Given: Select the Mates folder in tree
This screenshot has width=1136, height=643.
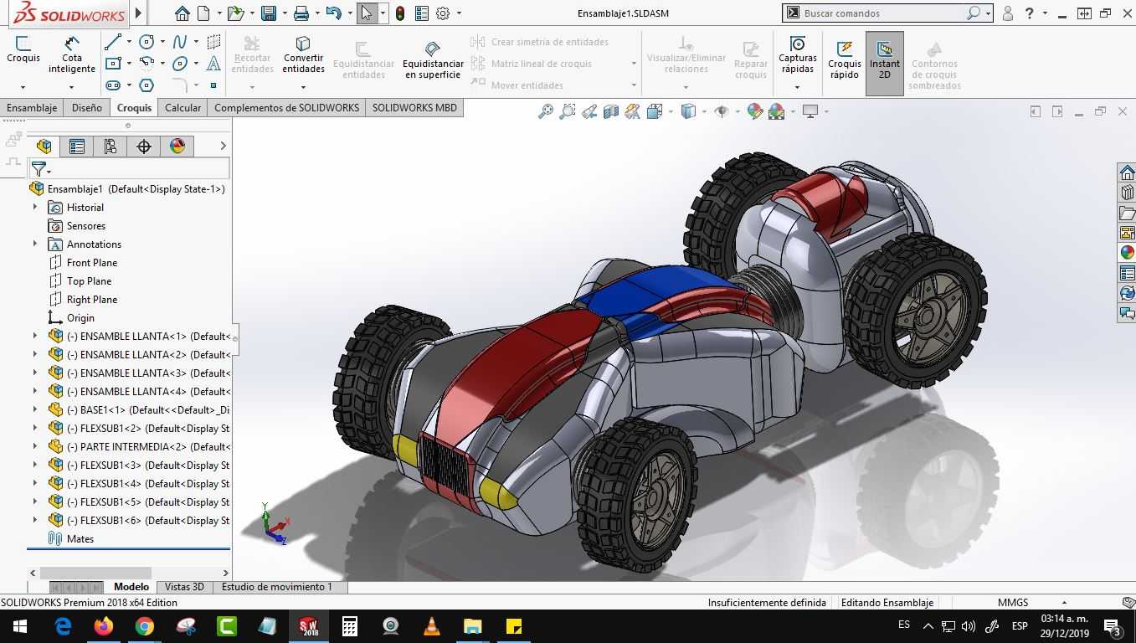Looking at the screenshot, I should click(x=80, y=538).
